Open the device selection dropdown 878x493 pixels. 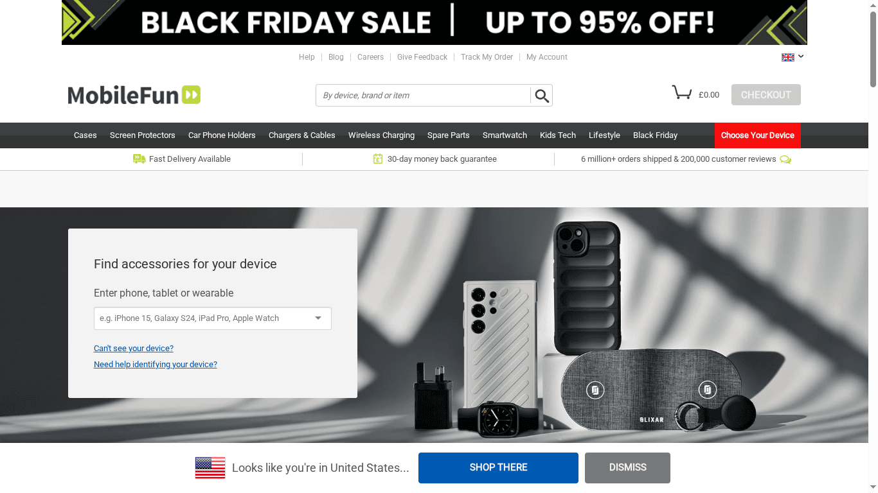pyautogui.click(x=318, y=318)
